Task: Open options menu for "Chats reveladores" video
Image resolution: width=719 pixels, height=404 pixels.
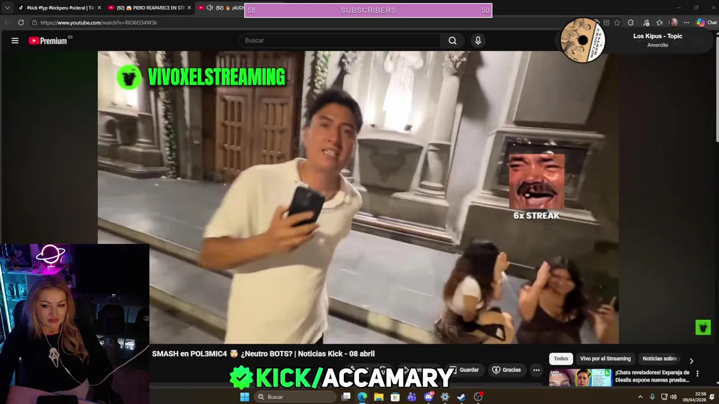Action: coord(698,374)
